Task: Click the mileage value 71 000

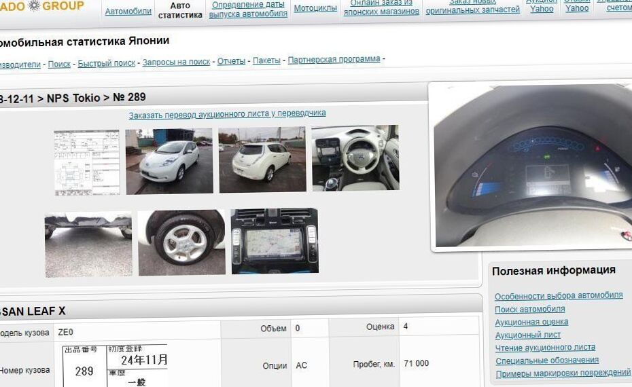Action: (x=417, y=363)
